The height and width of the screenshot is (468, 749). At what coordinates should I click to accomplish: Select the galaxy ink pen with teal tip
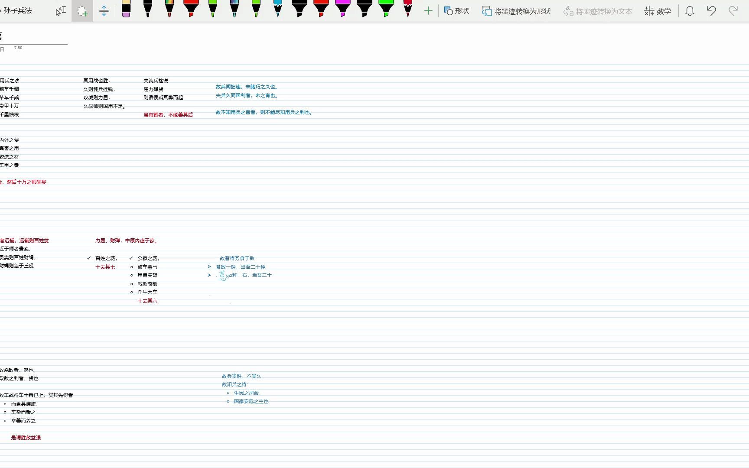pos(234,9)
